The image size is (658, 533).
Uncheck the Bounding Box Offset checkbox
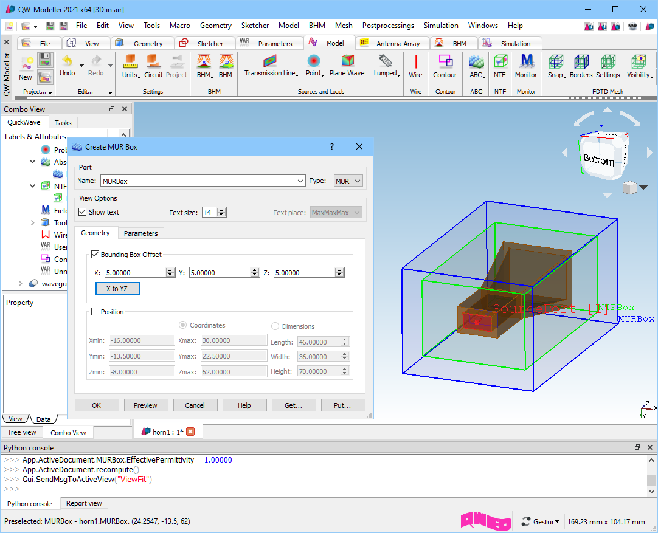coord(95,255)
